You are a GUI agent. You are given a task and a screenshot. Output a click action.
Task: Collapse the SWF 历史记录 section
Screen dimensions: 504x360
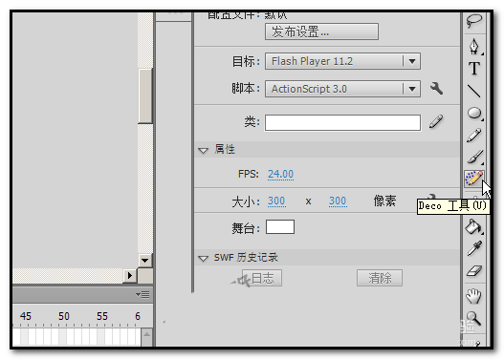[x=203, y=258]
